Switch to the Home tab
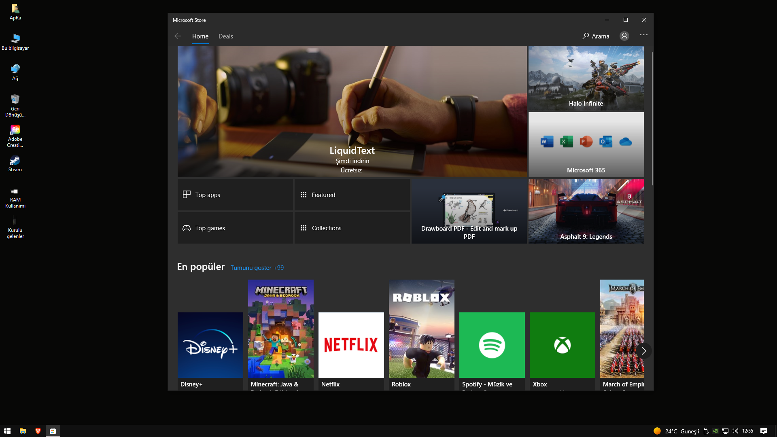This screenshot has width=777, height=437. point(200,36)
